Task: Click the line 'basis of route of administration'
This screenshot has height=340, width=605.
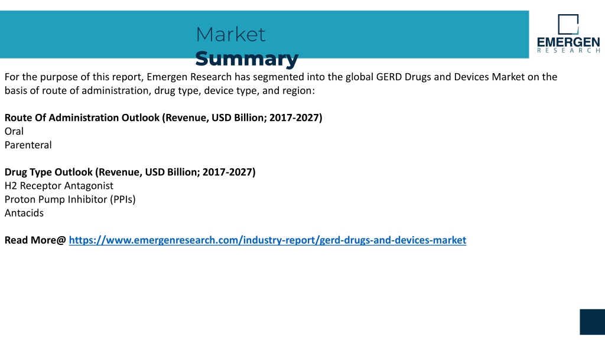Action: (160, 90)
